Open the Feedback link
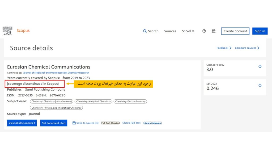 pos(222,48)
